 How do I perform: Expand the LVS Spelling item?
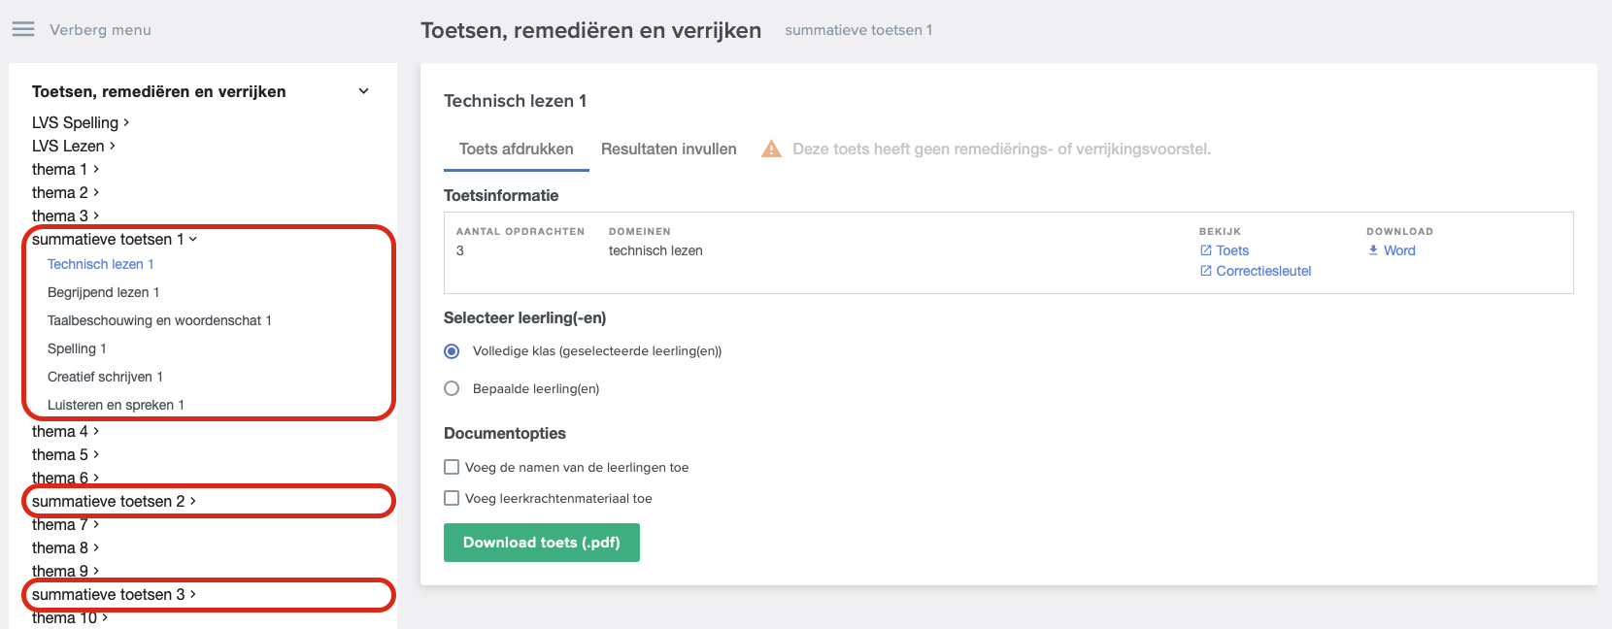click(x=81, y=122)
